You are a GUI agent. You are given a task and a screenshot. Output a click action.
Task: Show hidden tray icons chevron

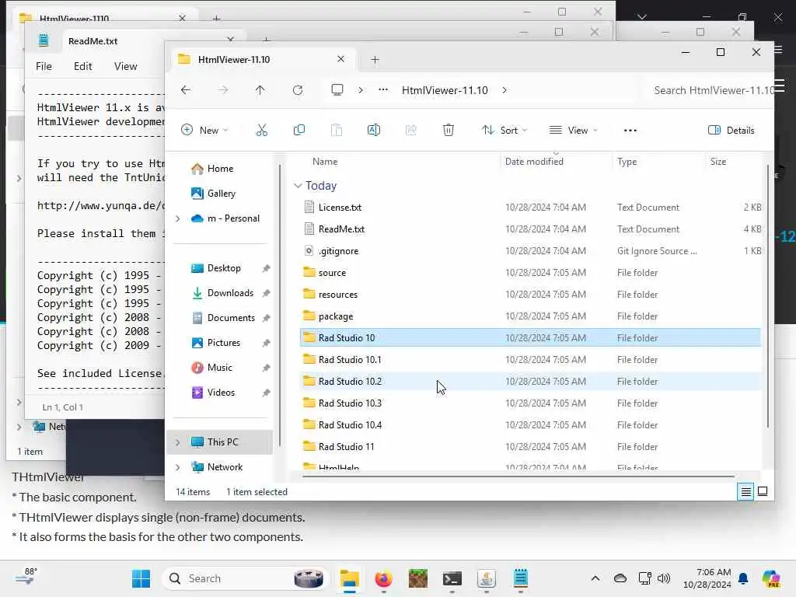tap(595, 578)
